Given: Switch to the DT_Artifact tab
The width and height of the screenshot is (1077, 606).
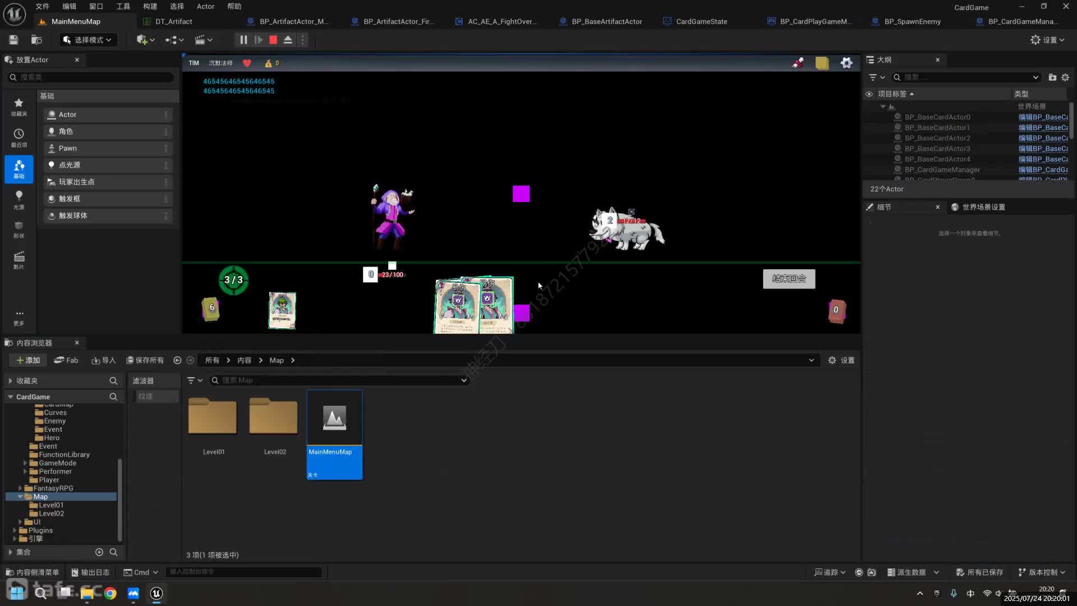Looking at the screenshot, I should tap(173, 21).
